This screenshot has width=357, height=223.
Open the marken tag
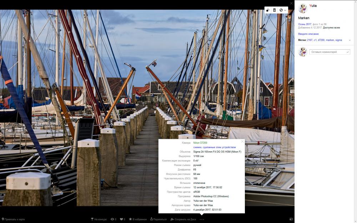pos(330,40)
